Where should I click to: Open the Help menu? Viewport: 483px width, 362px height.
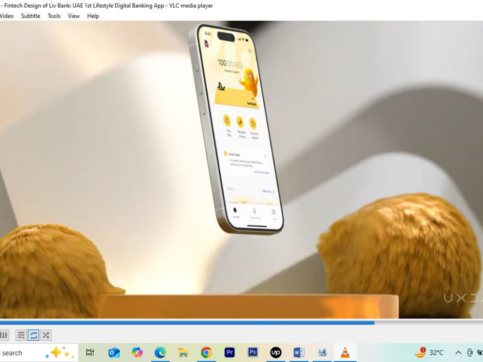tap(93, 16)
